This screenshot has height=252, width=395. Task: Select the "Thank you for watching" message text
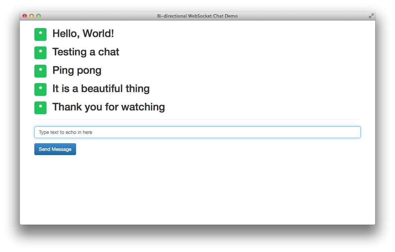pos(108,107)
